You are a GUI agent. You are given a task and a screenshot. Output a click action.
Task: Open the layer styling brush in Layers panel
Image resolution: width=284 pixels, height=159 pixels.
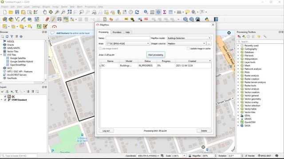2,91
